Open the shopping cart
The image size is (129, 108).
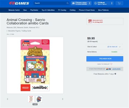point(119,3)
